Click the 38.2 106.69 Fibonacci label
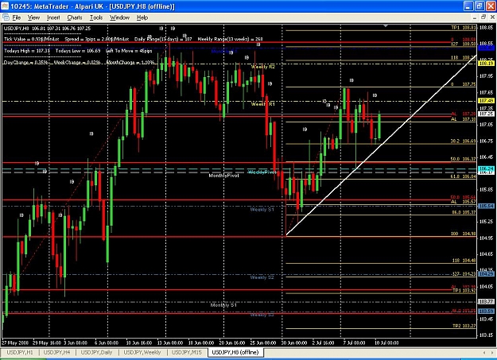Viewport: 497px width, 360px height. tap(463, 141)
